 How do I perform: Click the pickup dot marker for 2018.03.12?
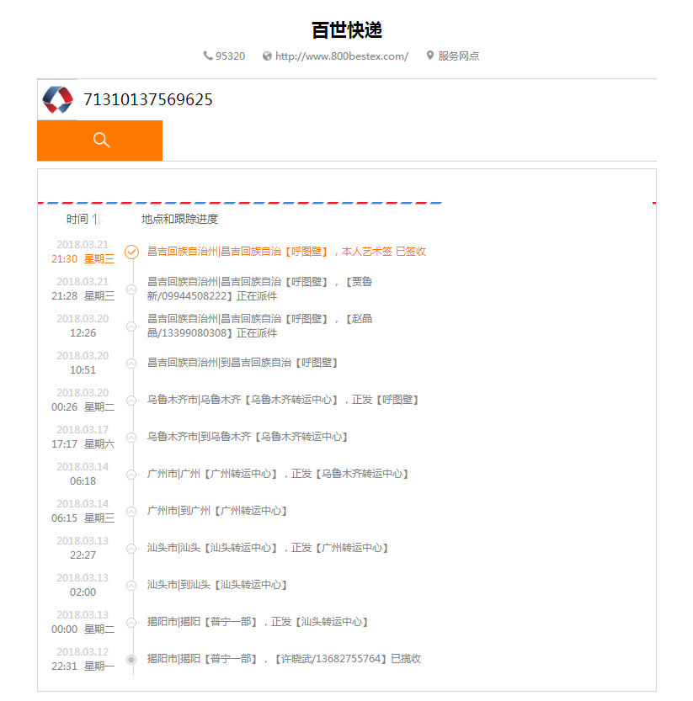coord(131,660)
